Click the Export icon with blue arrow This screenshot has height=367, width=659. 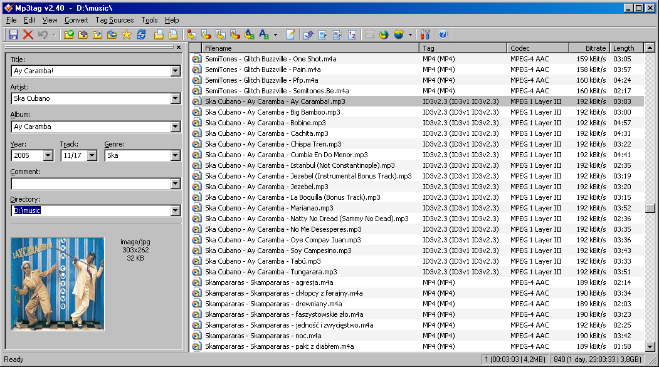click(308, 34)
